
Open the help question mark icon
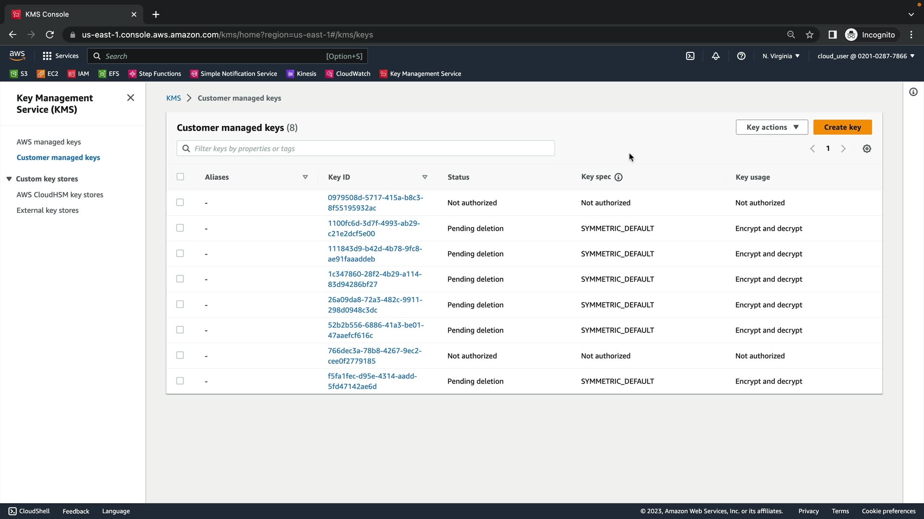[x=741, y=56]
